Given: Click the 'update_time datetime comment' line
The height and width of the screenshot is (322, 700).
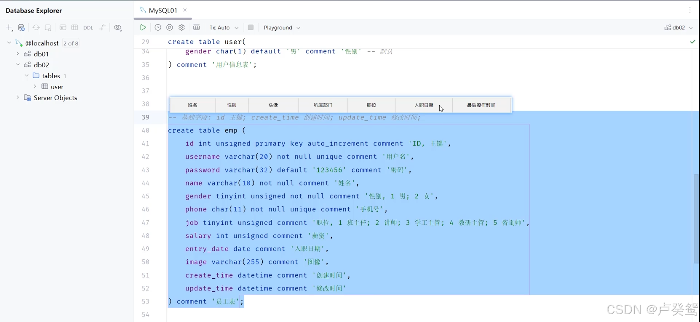Looking at the screenshot, I should coord(266,288).
